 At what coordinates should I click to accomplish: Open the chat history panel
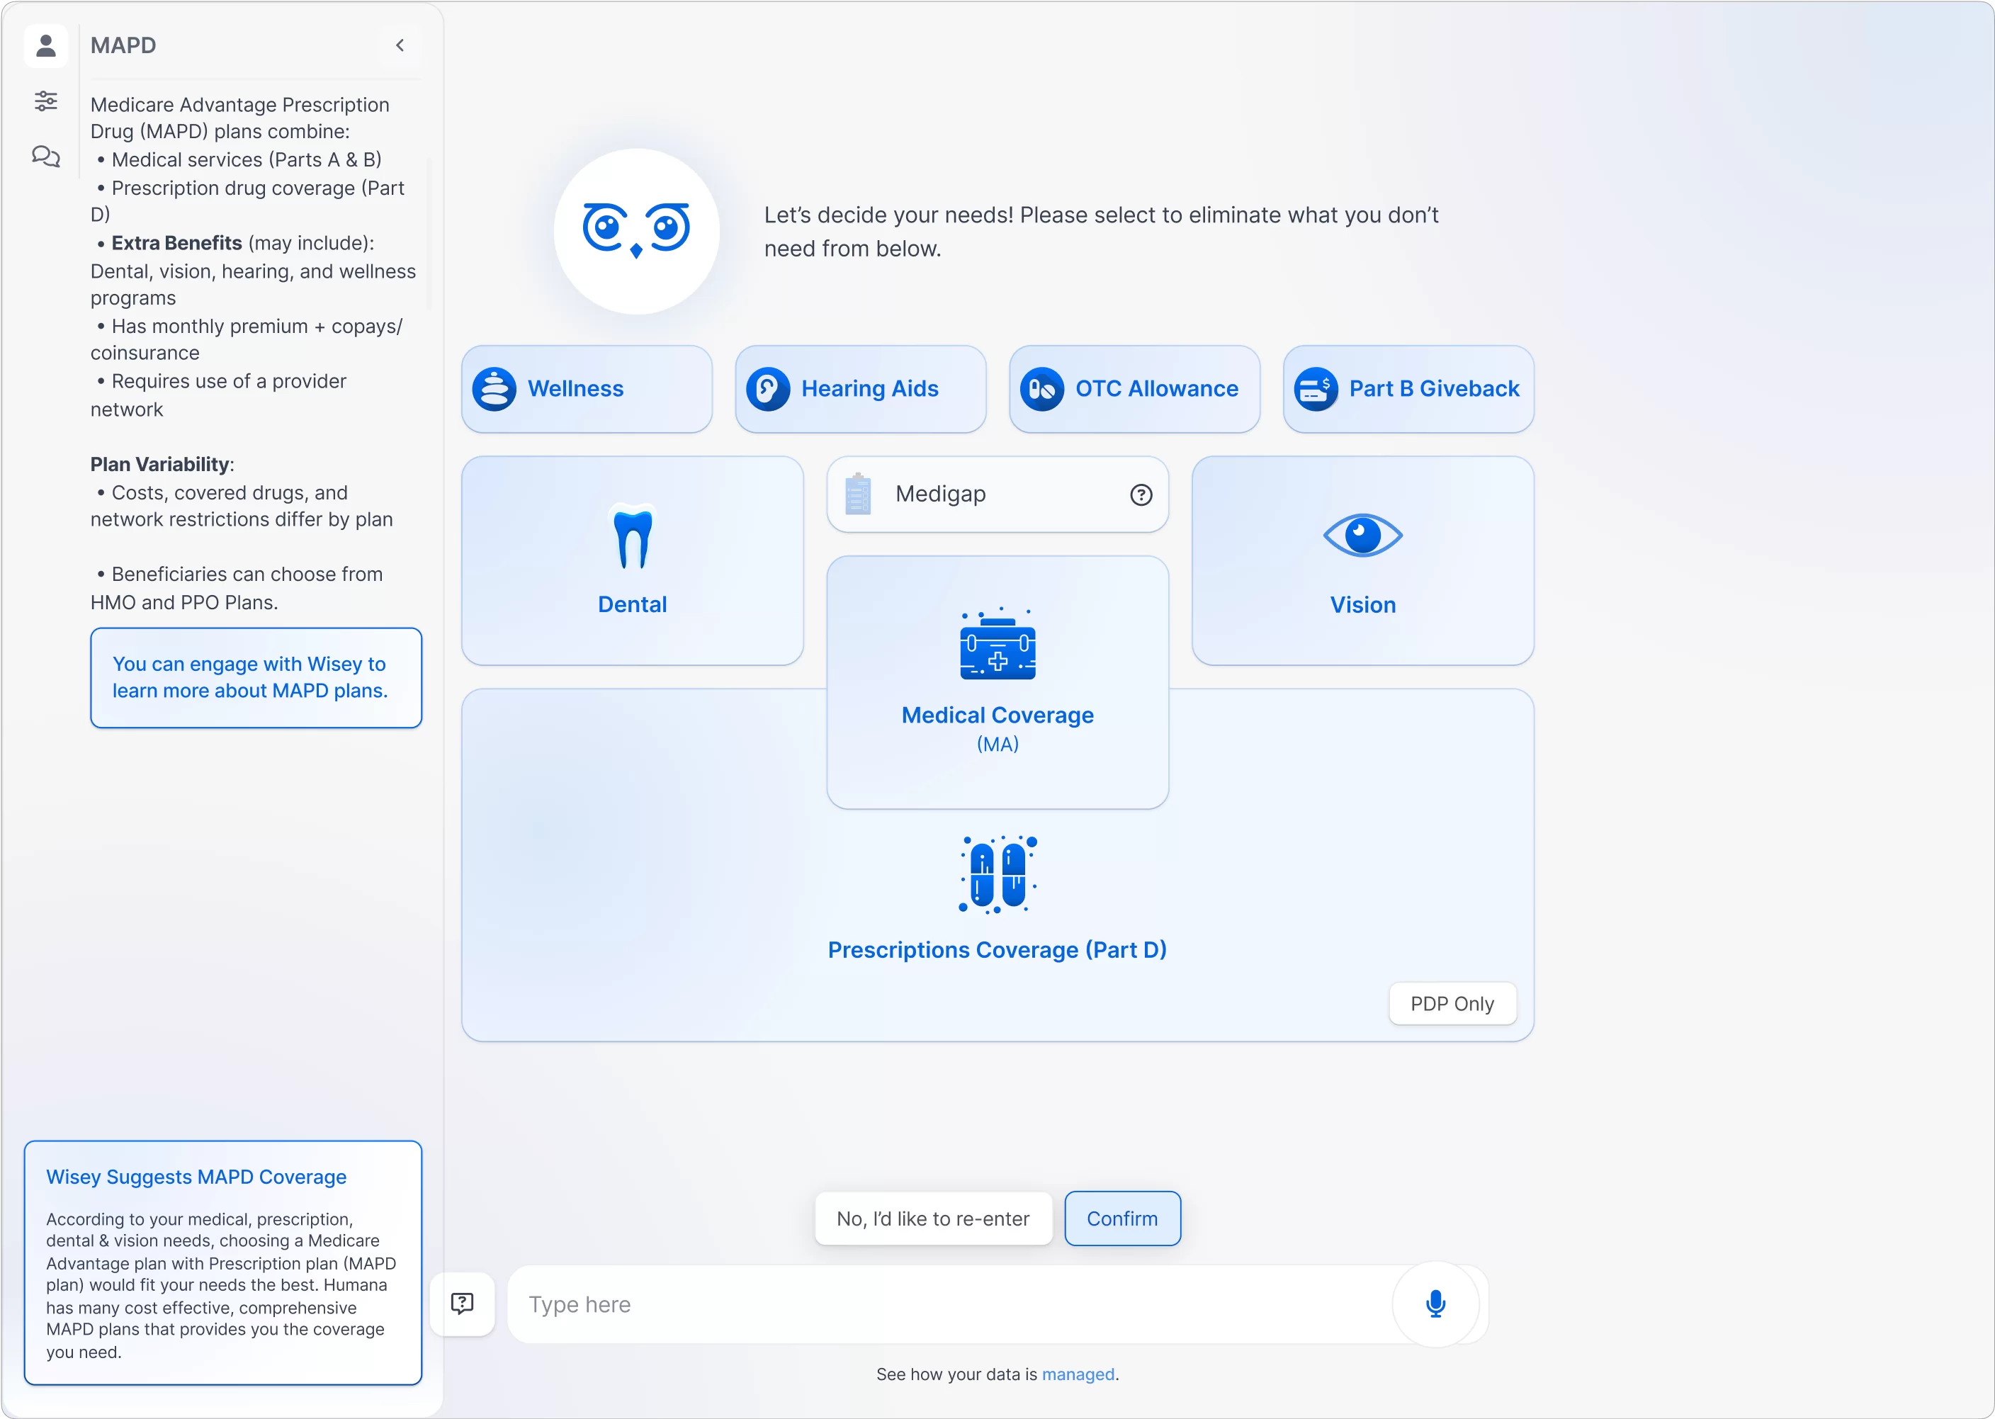pos(45,157)
